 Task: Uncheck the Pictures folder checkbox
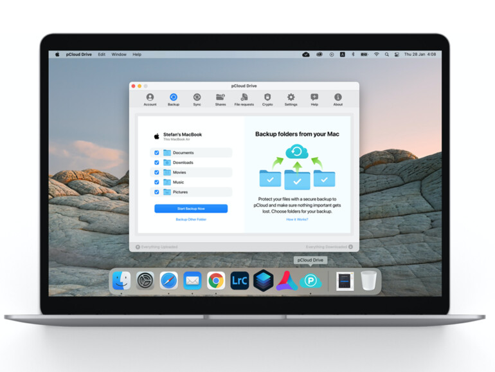157,192
